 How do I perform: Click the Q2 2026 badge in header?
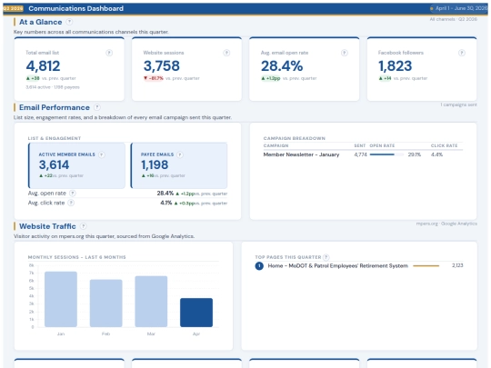click(13, 8)
